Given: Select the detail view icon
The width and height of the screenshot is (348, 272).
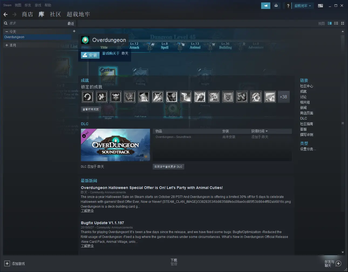Looking at the screenshot, I should pos(330,23).
